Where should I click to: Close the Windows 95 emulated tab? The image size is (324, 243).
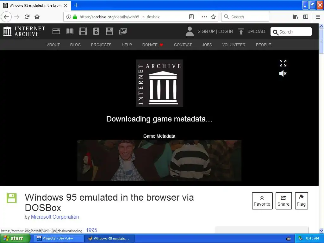coord(65,5)
